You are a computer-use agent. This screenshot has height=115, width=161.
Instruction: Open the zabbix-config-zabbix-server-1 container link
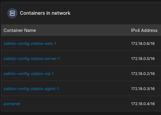coord(32,59)
